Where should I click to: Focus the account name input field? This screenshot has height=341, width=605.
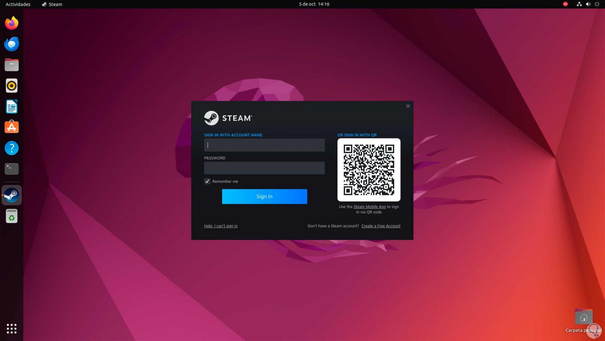264,145
